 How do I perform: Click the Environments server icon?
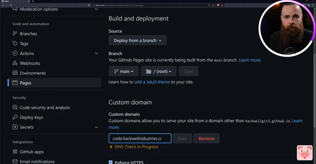coord(15,73)
